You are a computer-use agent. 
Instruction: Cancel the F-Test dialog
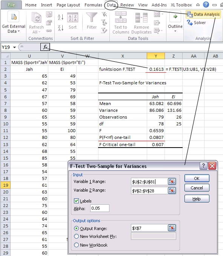[197, 188]
